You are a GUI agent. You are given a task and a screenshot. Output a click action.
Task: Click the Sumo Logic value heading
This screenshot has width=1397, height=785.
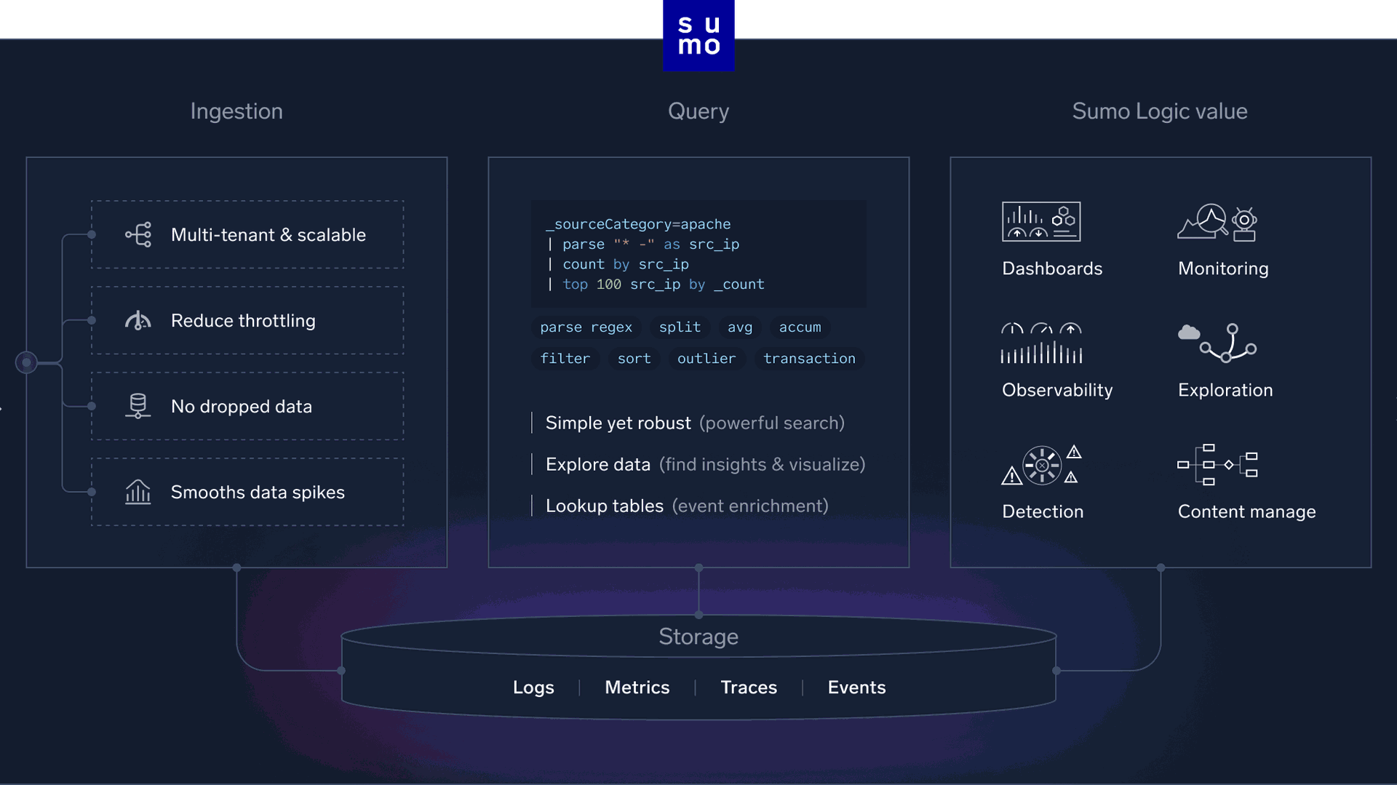1160,111
